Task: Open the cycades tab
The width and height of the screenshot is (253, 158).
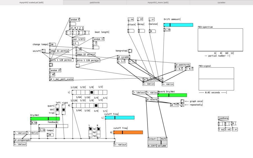Action: pyautogui.click(x=221, y=2)
